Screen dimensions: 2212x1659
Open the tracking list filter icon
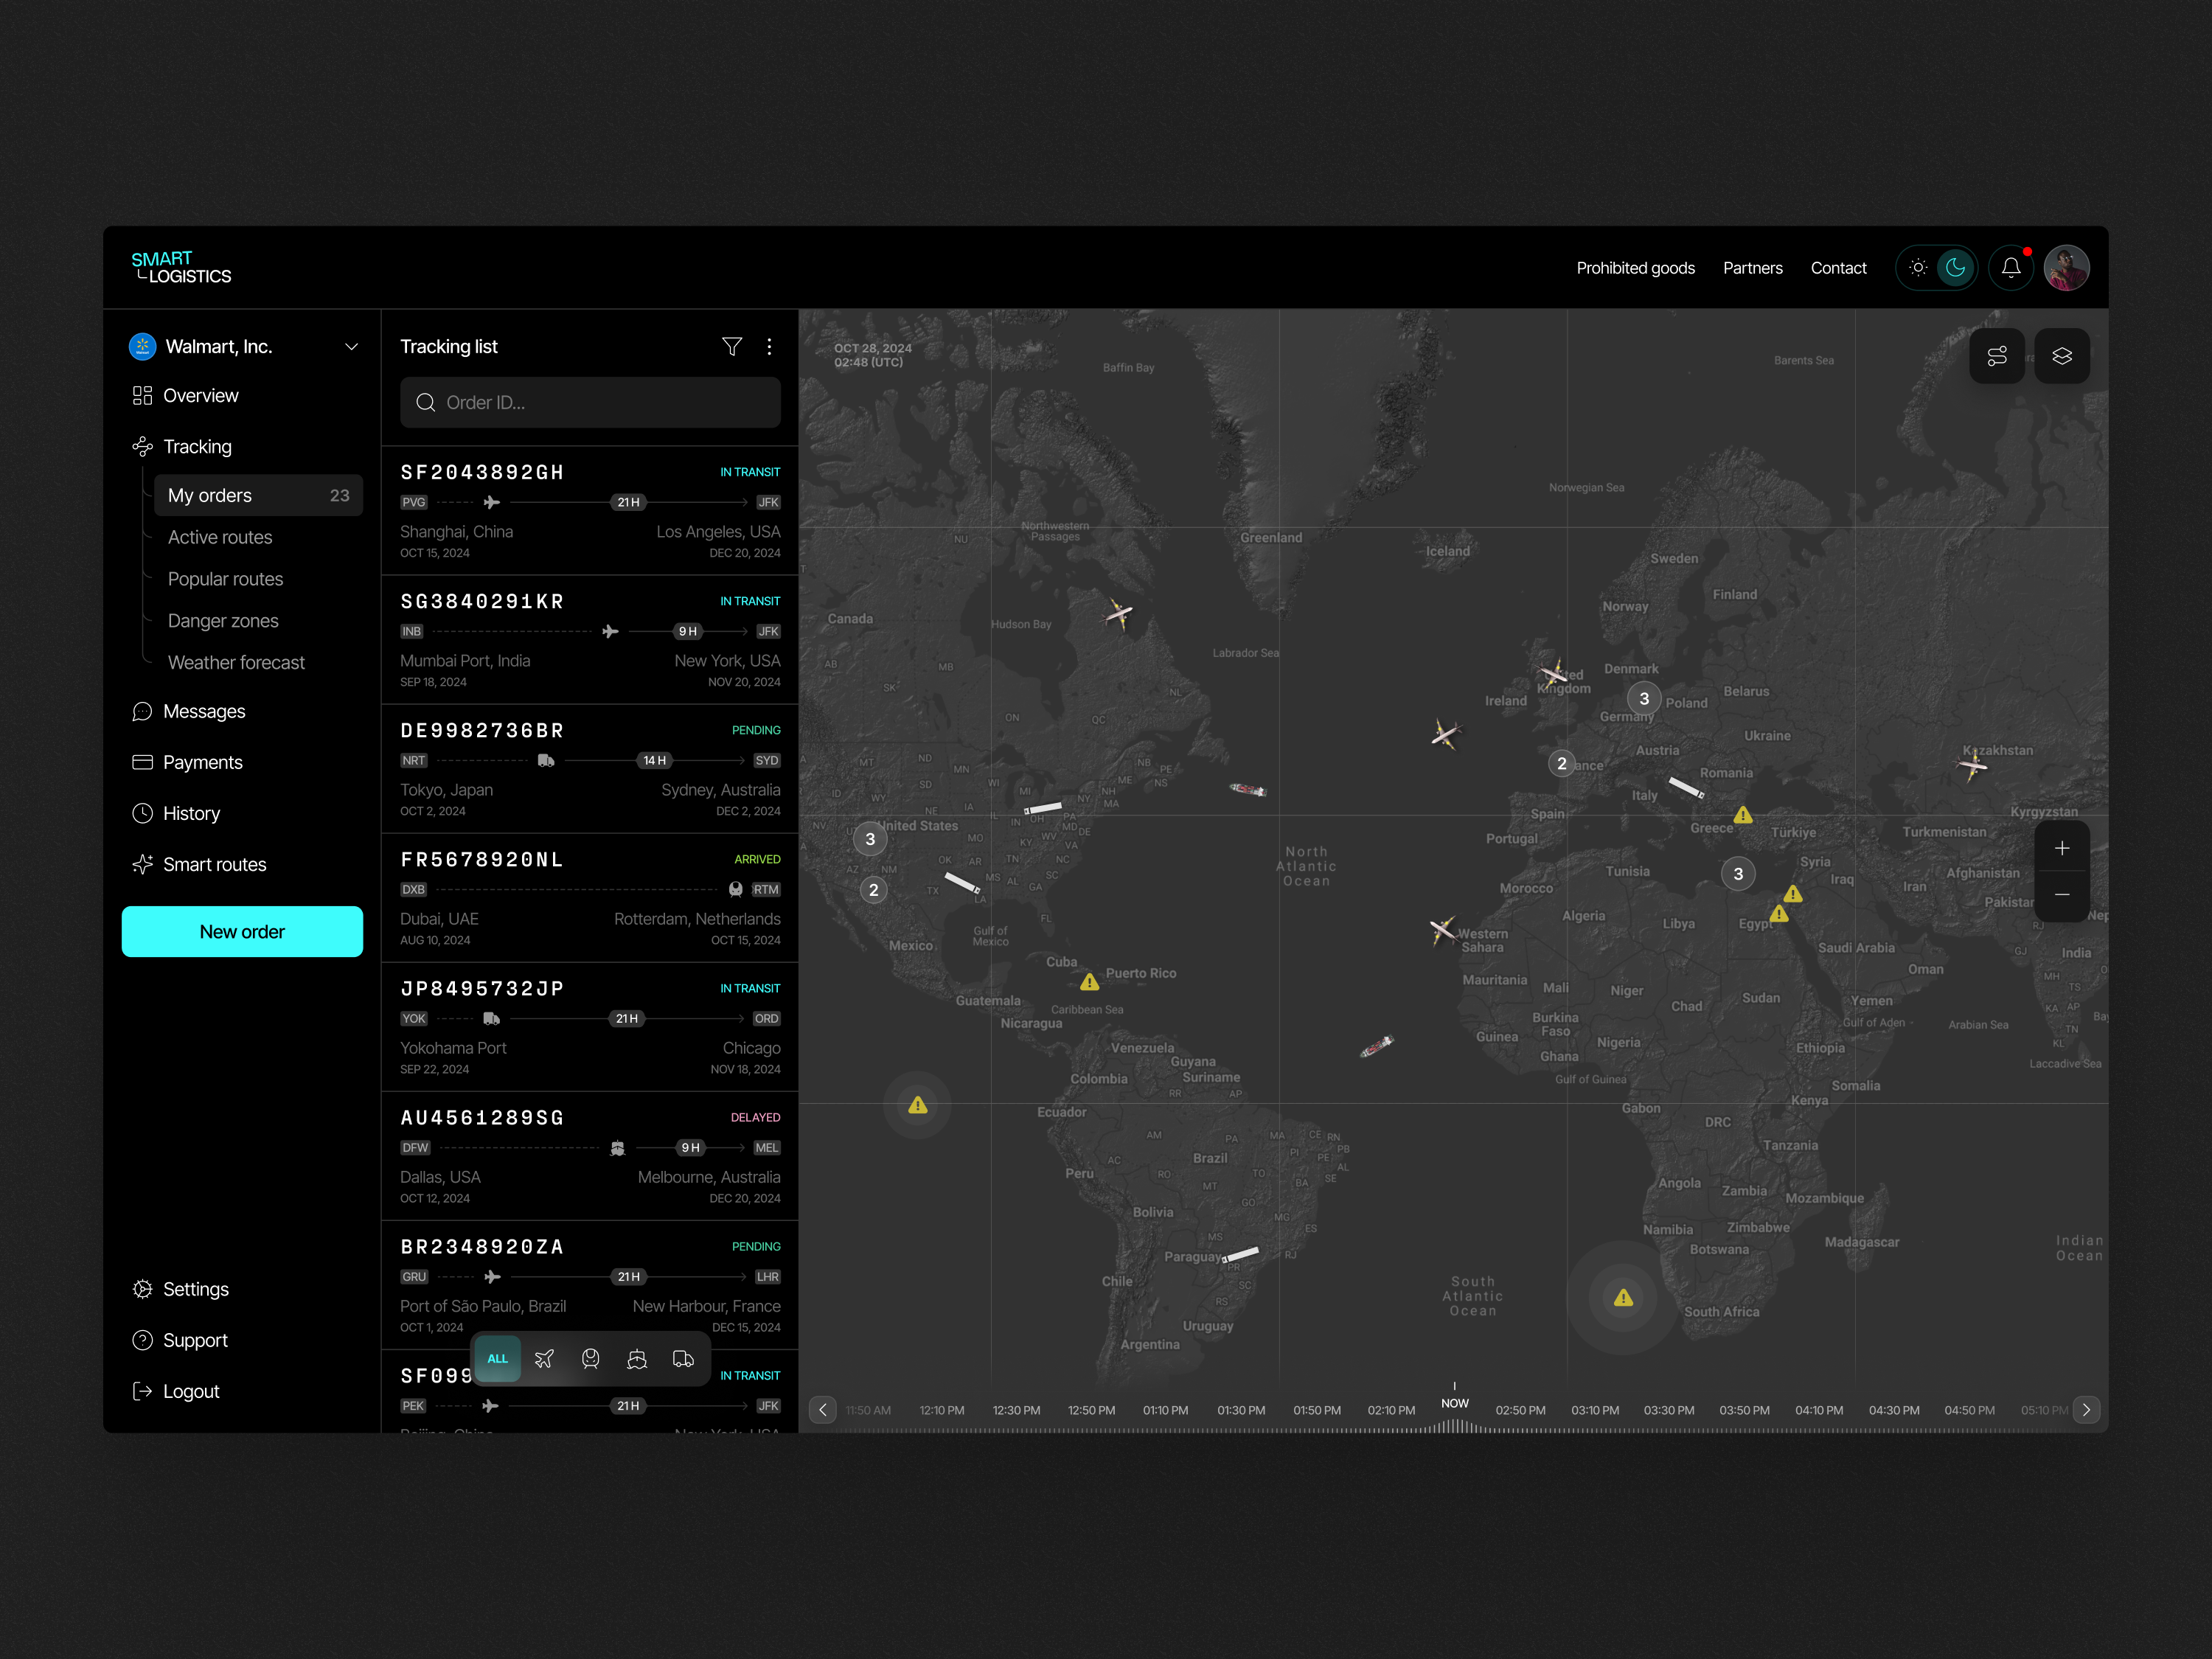tap(732, 346)
